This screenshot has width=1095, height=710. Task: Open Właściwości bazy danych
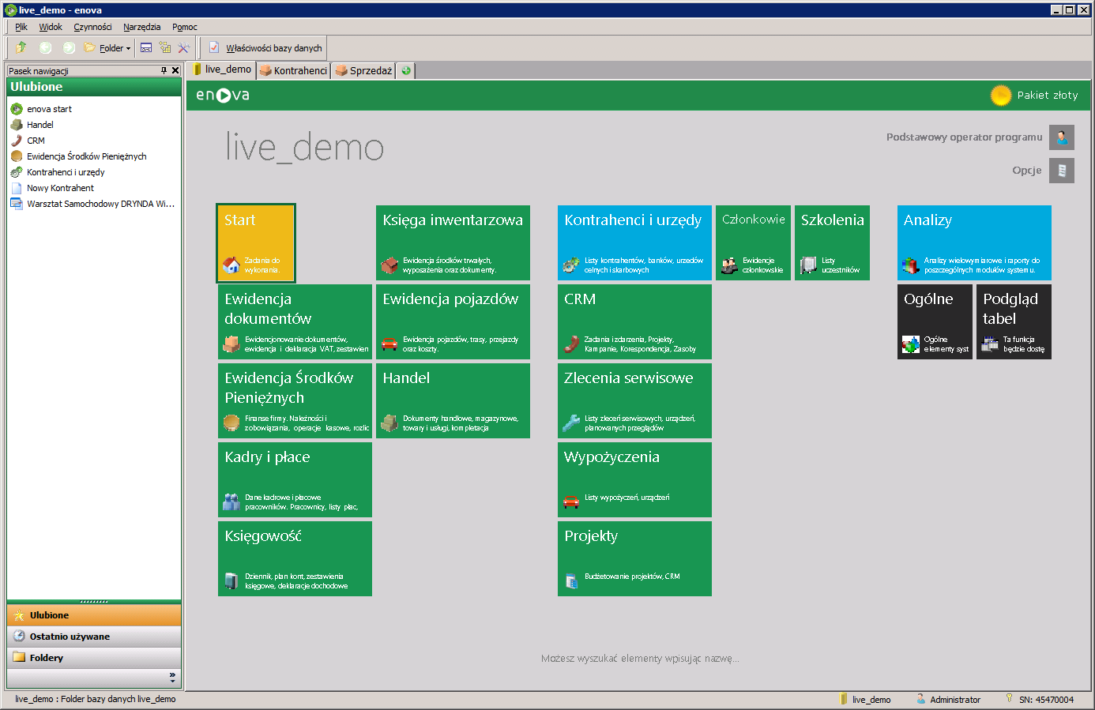265,48
